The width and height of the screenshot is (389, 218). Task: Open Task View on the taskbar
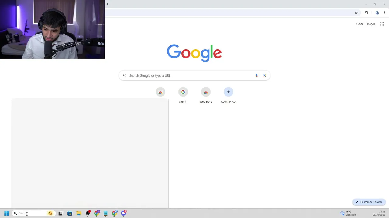pyautogui.click(x=60, y=213)
